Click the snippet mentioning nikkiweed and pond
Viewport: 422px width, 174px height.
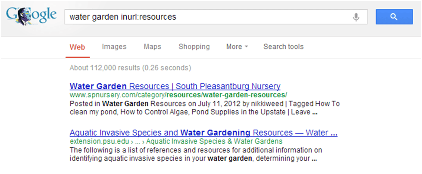pos(205,108)
